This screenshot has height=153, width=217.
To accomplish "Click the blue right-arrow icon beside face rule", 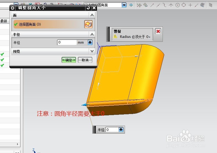I will click(131, 5).
